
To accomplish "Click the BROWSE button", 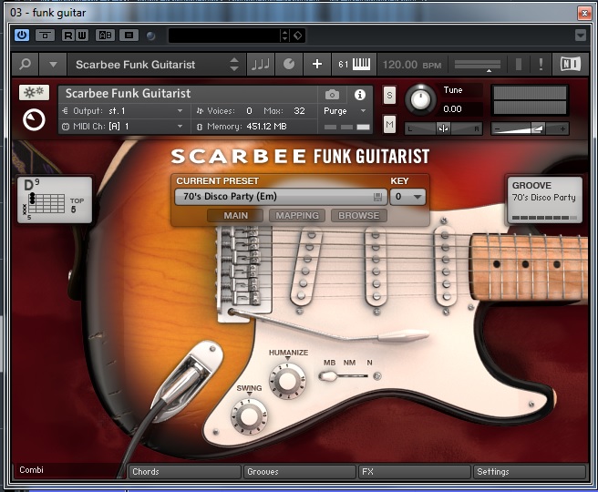I will pos(359,216).
